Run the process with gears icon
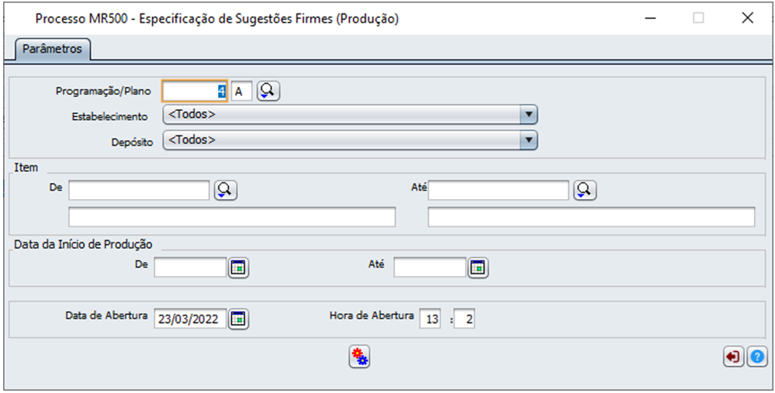The image size is (775, 393). click(x=360, y=357)
